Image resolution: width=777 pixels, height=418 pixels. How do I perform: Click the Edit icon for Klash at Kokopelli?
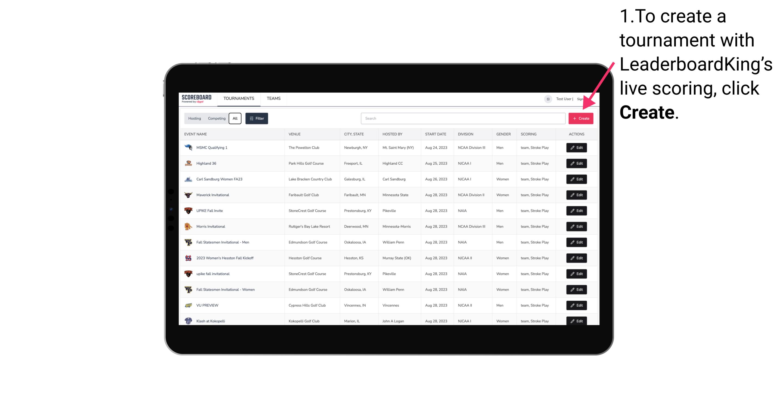click(x=576, y=321)
